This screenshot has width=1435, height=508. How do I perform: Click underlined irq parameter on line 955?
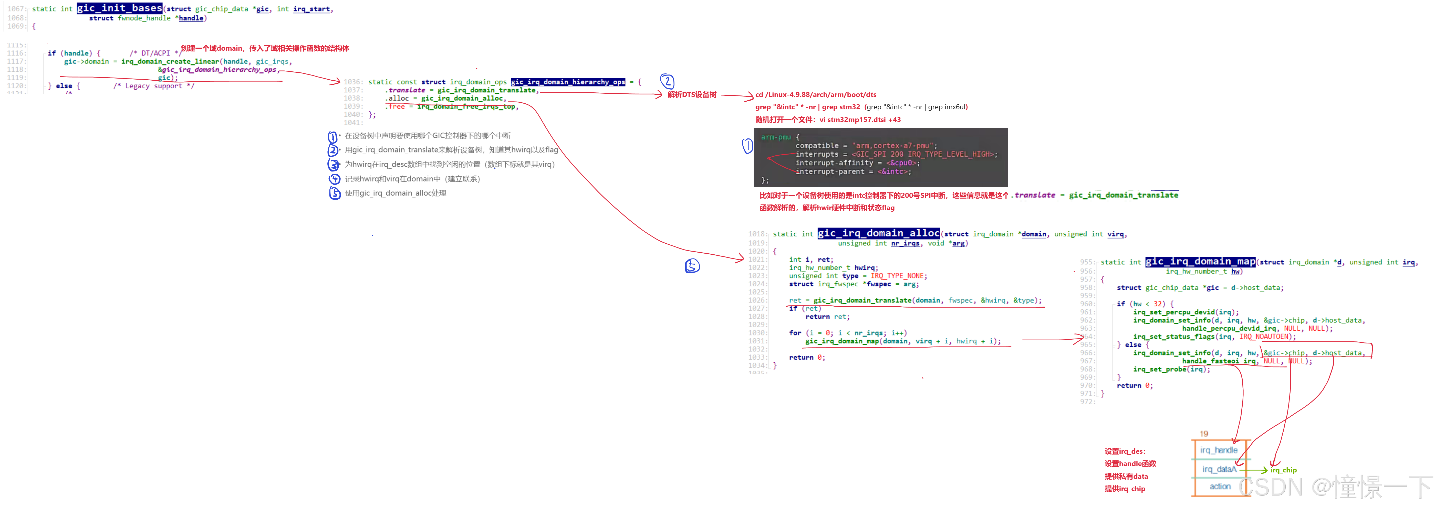(x=1408, y=263)
